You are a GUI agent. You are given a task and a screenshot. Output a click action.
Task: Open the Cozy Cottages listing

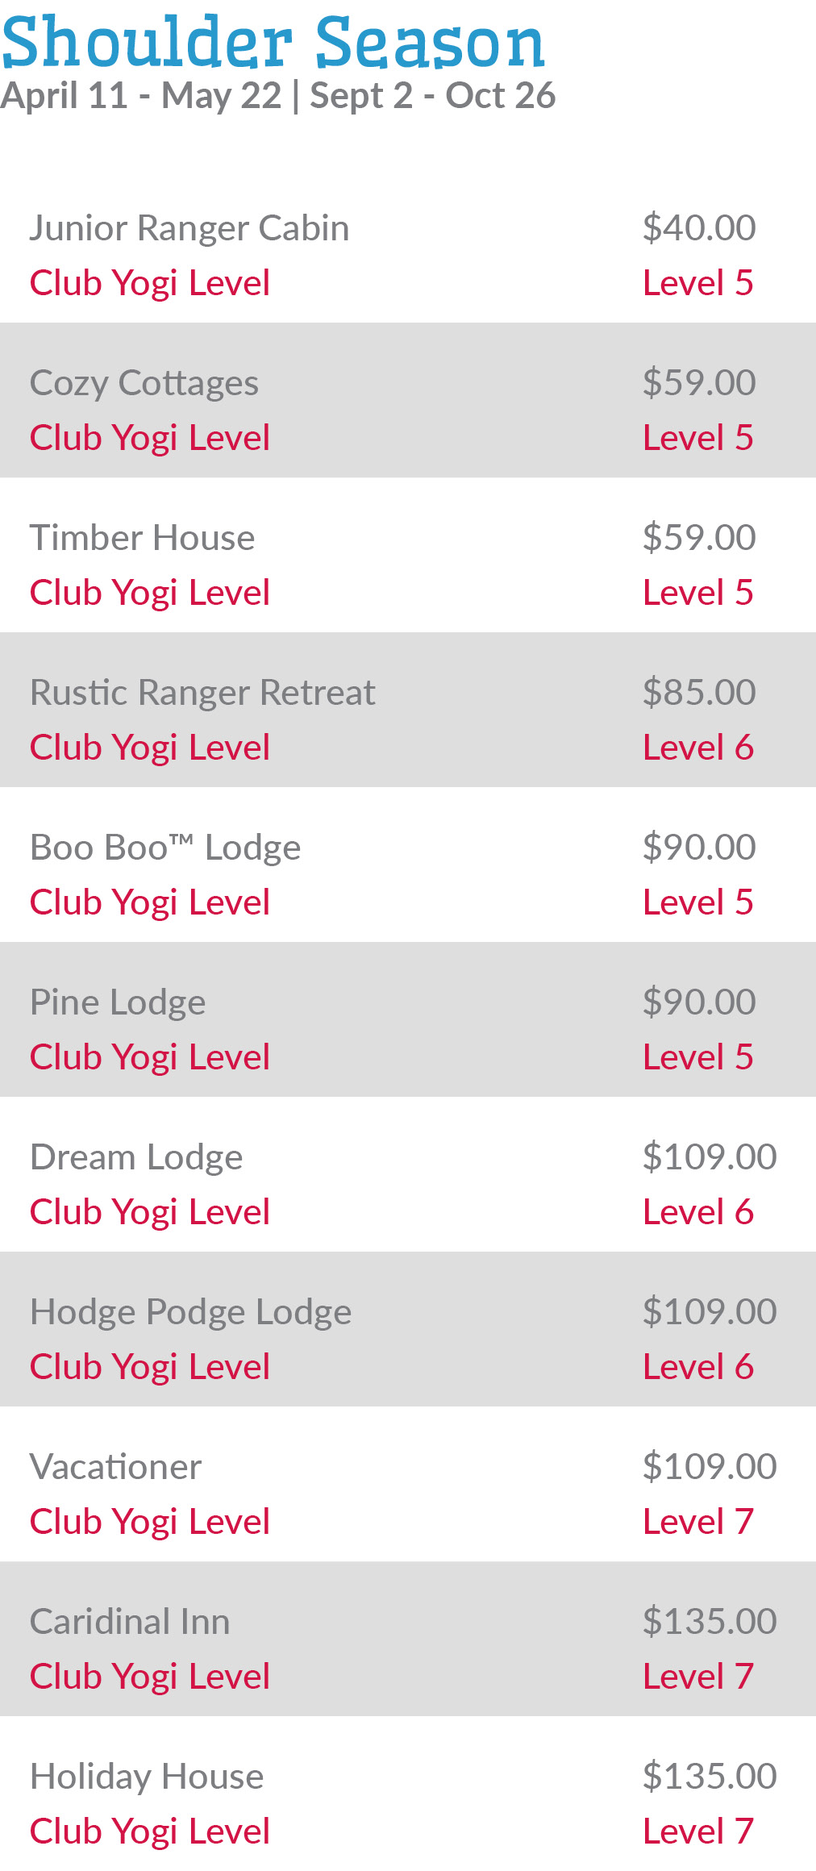144,383
